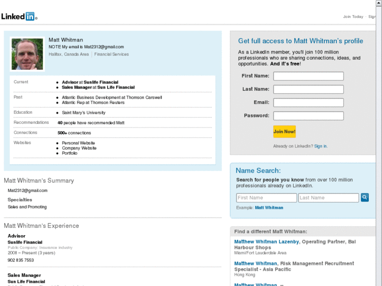The image size is (382, 286).
Task: Focus the First Name signup field
Action: coord(308,76)
